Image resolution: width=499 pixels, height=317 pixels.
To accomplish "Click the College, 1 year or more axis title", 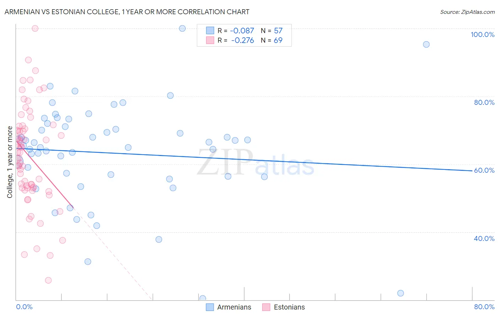I will coord(10,162).
